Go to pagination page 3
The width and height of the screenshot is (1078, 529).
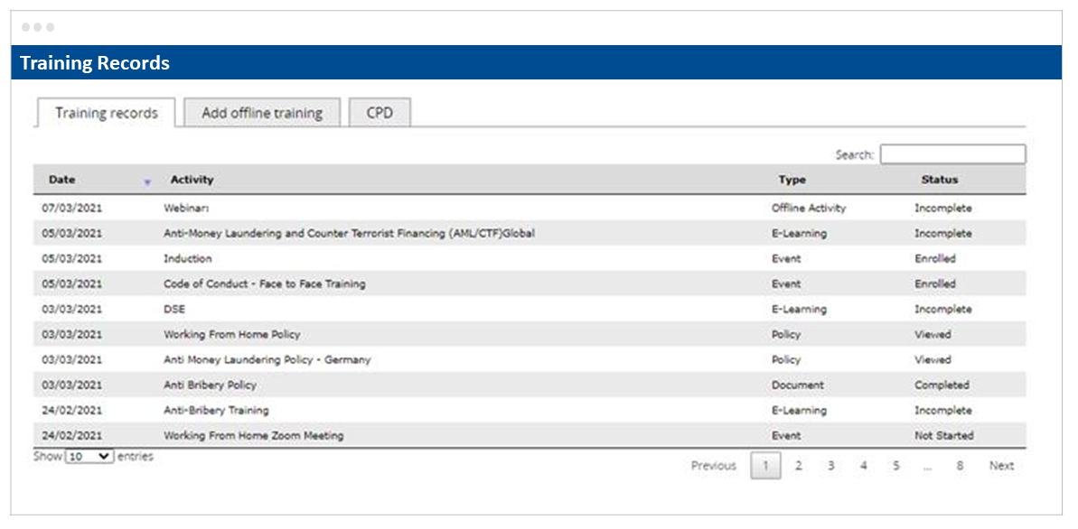tap(831, 466)
